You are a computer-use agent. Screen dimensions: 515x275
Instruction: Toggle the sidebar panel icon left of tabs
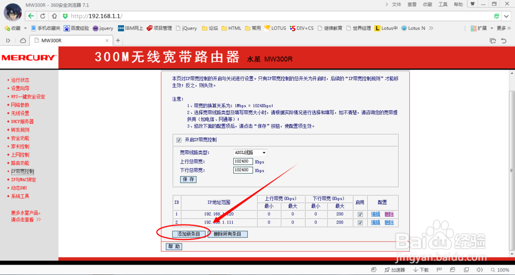click(8, 40)
